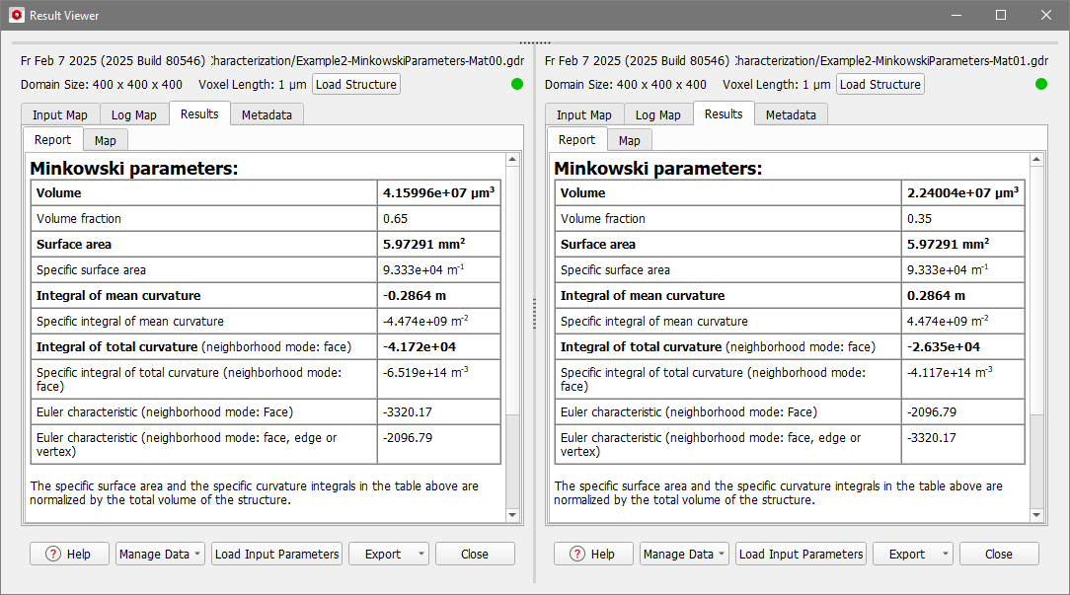Click left pane Surface area value 5.97291 mm²
This screenshot has width=1070, height=595.
(423, 244)
